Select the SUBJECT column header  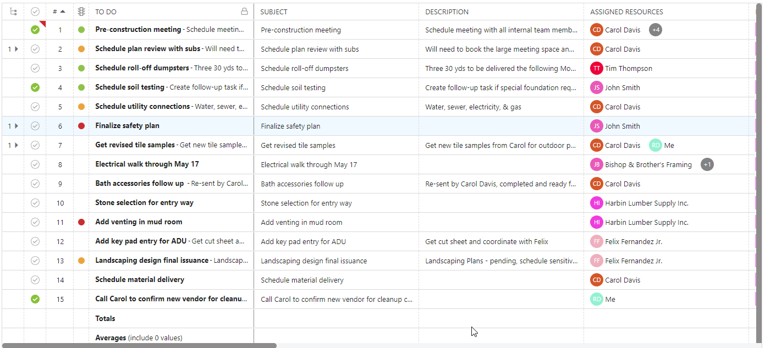(273, 12)
